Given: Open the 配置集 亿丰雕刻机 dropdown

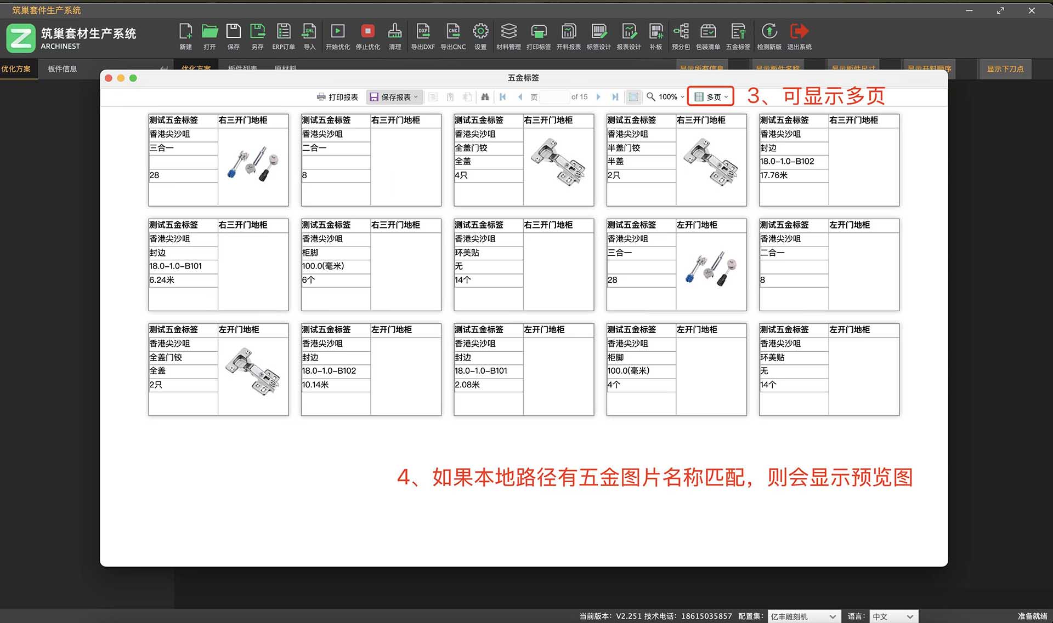Looking at the screenshot, I should click(x=803, y=616).
